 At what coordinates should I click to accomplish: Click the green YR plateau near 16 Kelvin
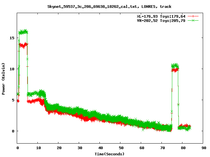(x=23, y=32)
